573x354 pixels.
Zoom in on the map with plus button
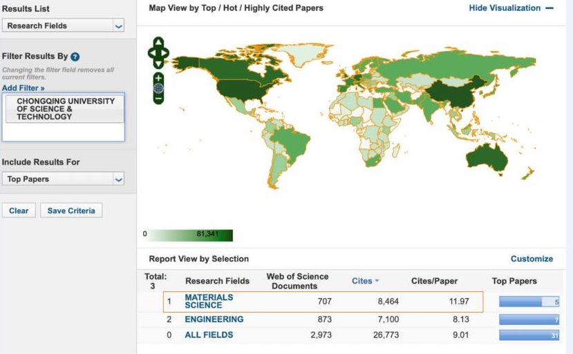pos(158,78)
